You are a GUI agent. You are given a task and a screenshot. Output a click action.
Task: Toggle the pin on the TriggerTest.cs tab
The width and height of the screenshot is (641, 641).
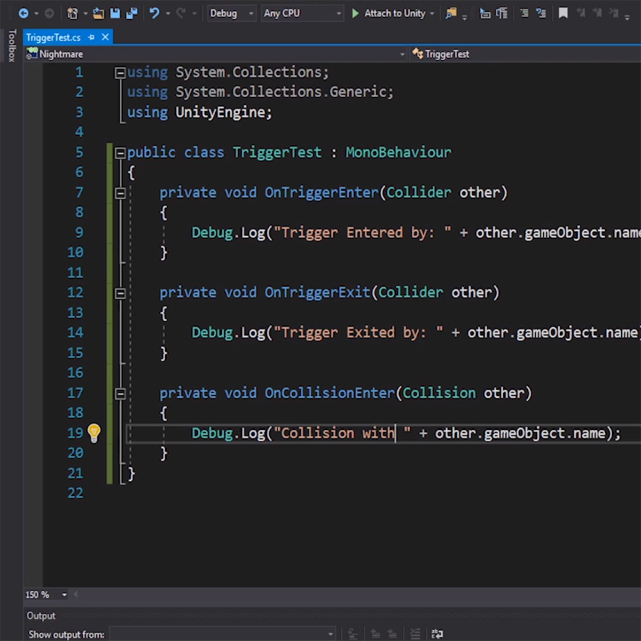click(x=91, y=37)
